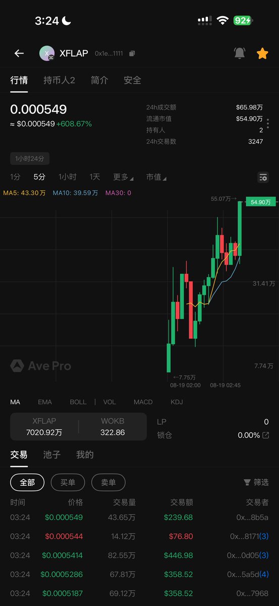Viewport: 279px width, 606px height.
Task: Switch to the 持币人2 tab
Action: [60, 80]
